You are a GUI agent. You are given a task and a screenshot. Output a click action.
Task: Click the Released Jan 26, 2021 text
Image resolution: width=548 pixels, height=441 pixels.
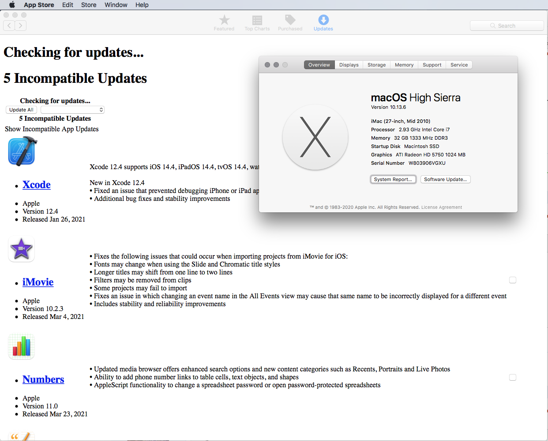click(x=54, y=219)
